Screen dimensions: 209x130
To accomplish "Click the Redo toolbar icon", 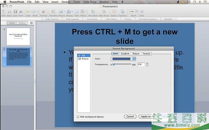I will tap(34, 12).
